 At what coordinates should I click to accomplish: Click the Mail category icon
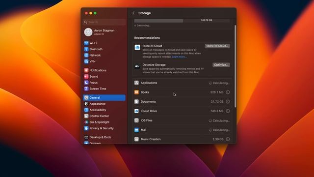click(136, 130)
